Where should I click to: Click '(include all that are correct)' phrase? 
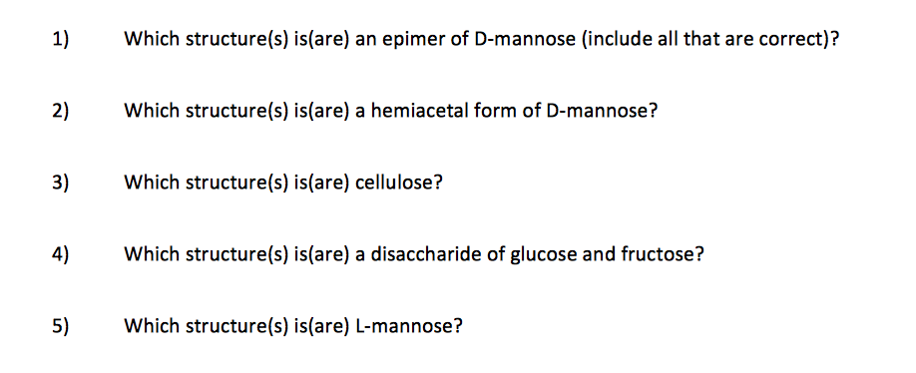coord(710,39)
